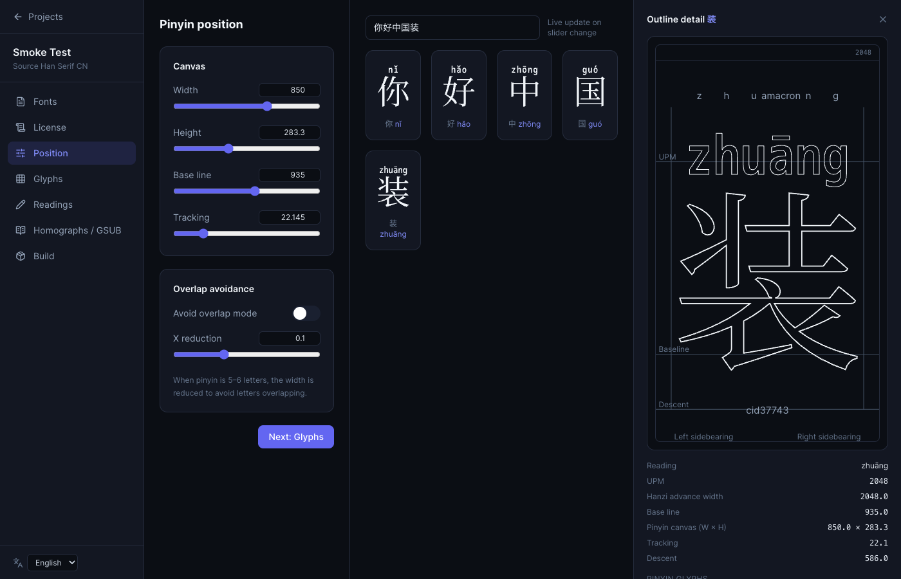Select the Position nav item
This screenshot has height=579, width=901.
pyautogui.click(x=71, y=153)
